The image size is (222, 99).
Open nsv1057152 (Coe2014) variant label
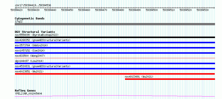point(30,50)
